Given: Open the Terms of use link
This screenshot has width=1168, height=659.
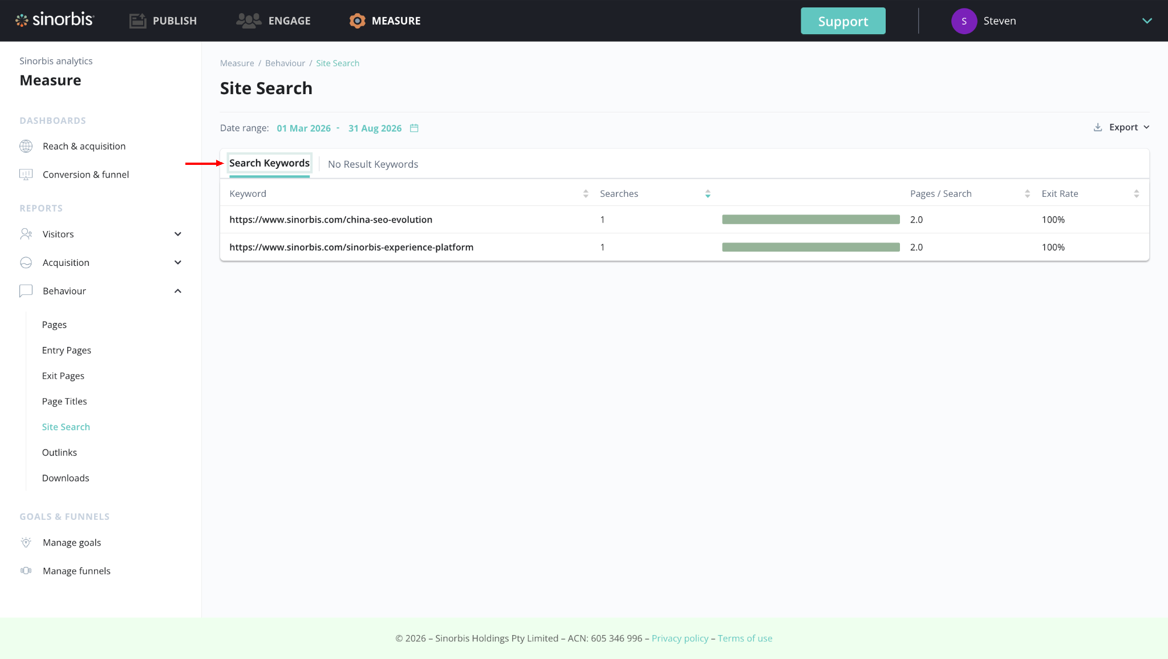Looking at the screenshot, I should pyautogui.click(x=745, y=638).
